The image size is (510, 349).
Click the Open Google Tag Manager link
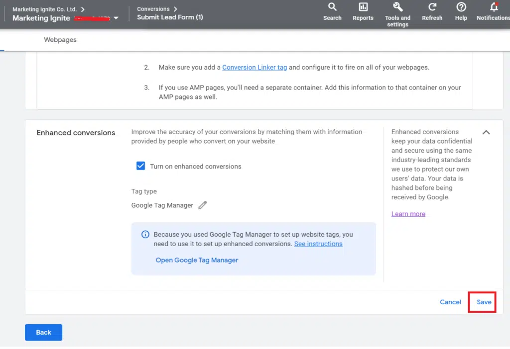197,260
